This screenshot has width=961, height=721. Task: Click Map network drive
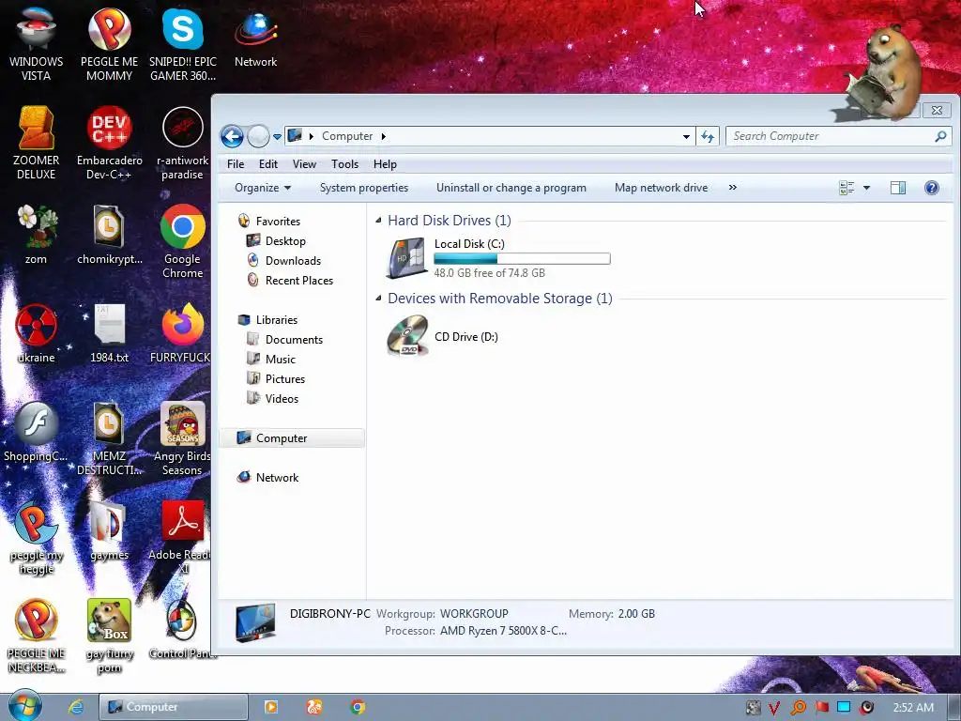[662, 188]
